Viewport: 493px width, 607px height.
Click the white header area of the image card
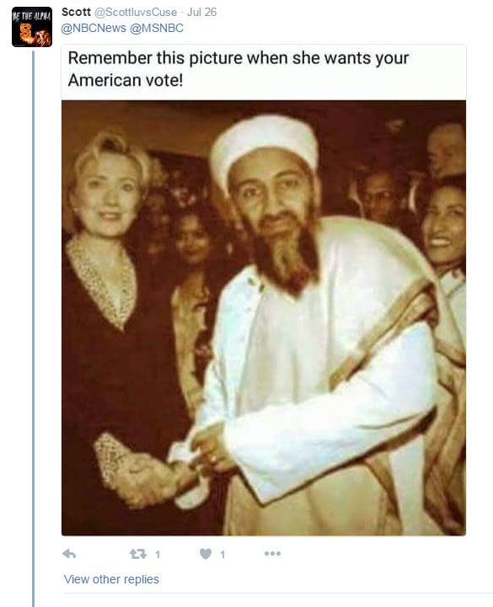tap(264, 72)
